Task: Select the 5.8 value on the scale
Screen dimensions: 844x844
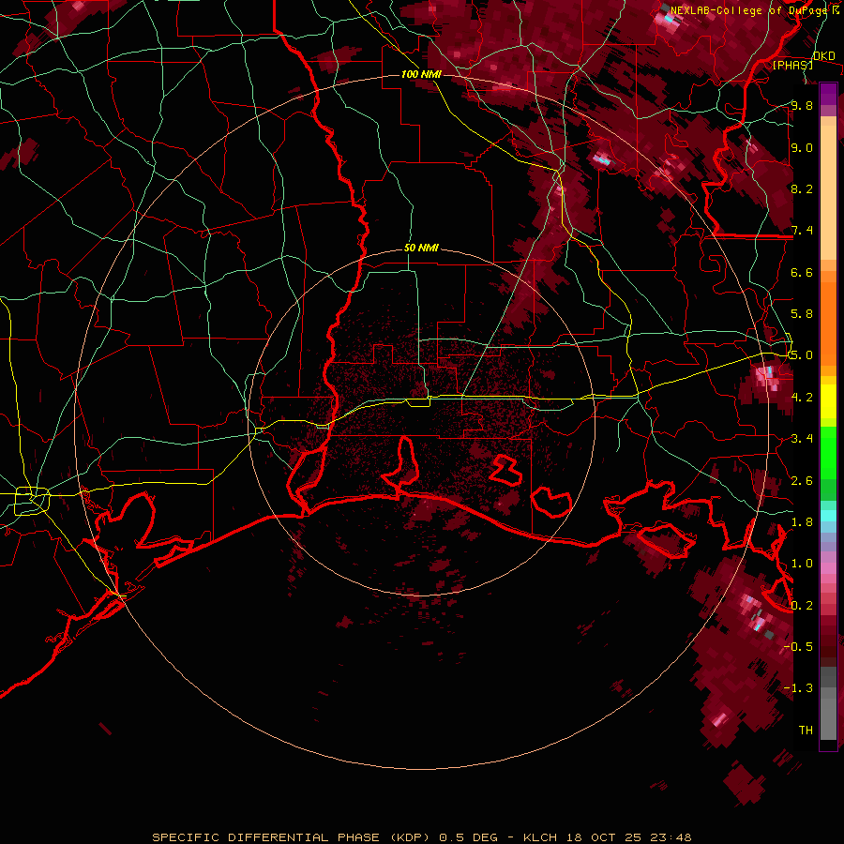Action: tap(802, 314)
